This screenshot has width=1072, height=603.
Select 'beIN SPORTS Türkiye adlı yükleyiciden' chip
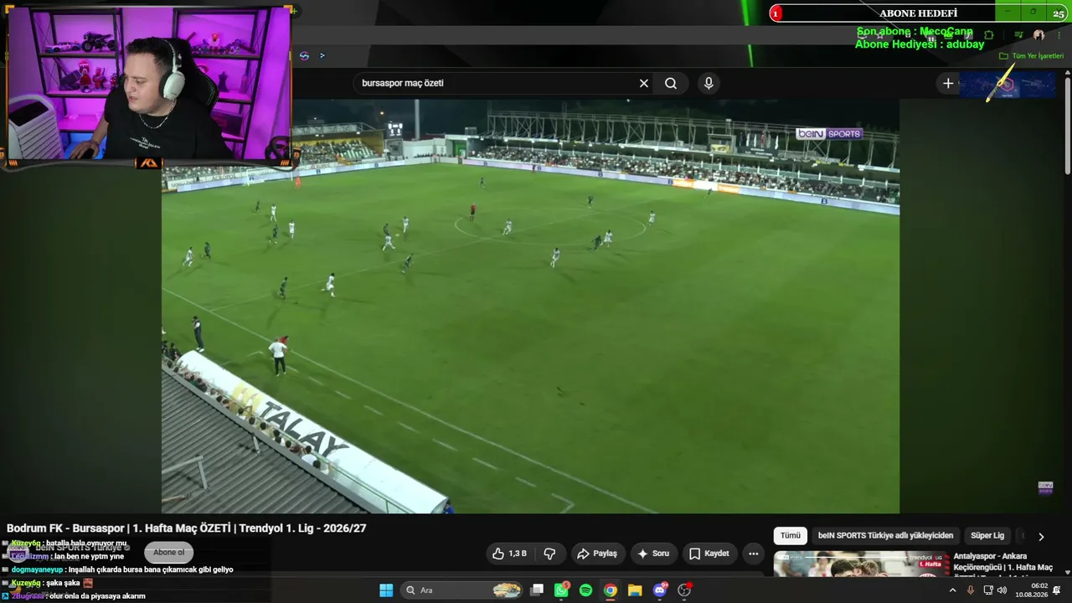tap(885, 536)
